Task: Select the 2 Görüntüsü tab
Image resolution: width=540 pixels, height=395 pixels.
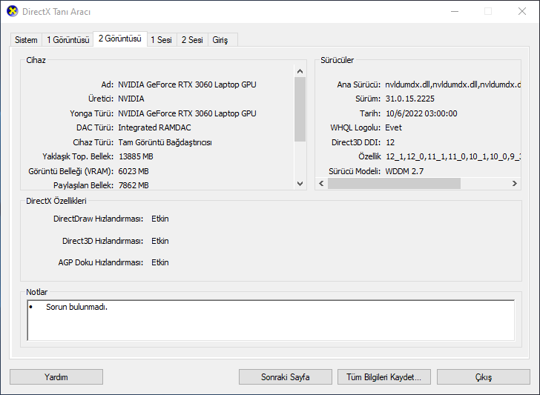Action: [x=120, y=39]
